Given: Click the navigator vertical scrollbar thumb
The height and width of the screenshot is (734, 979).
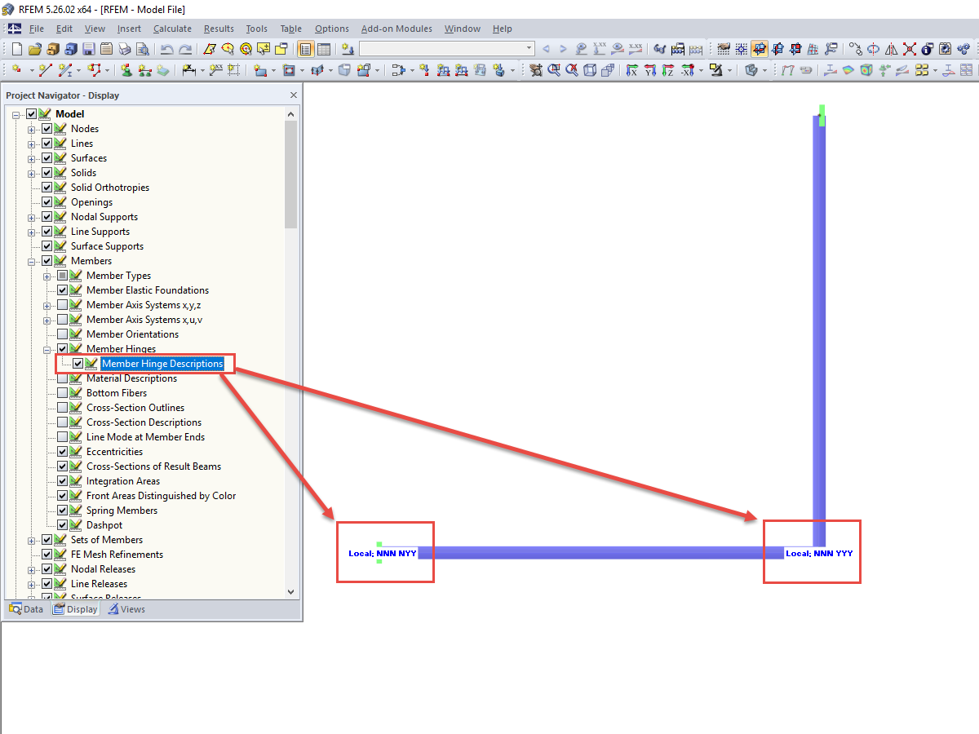Looking at the screenshot, I should click(291, 174).
